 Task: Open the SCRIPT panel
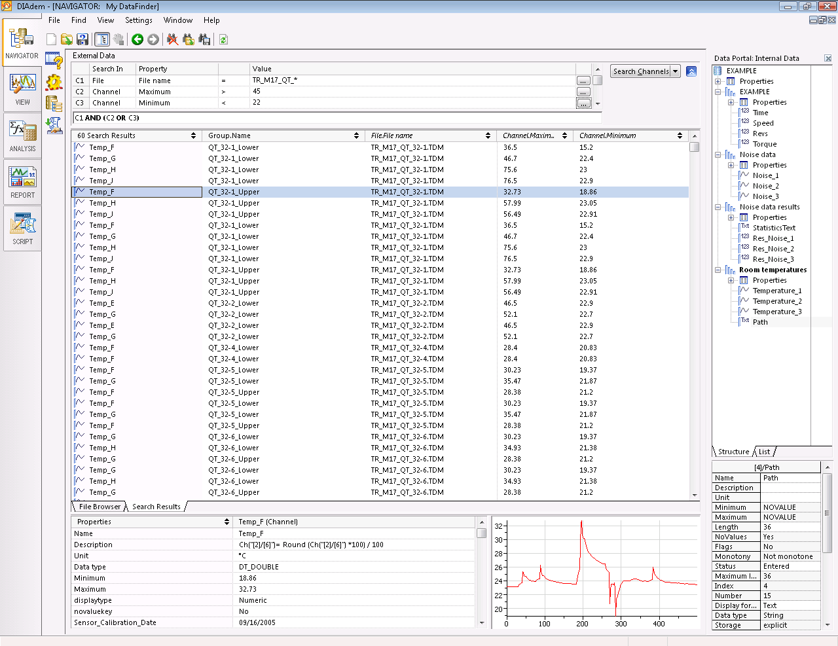22,229
